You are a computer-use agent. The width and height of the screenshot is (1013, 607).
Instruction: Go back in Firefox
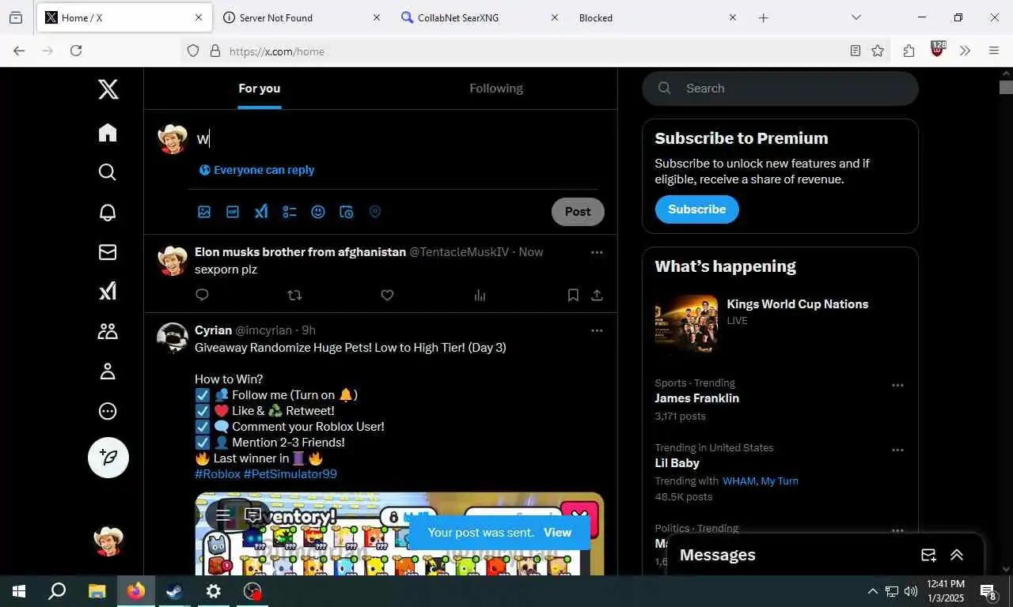[x=19, y=51]
